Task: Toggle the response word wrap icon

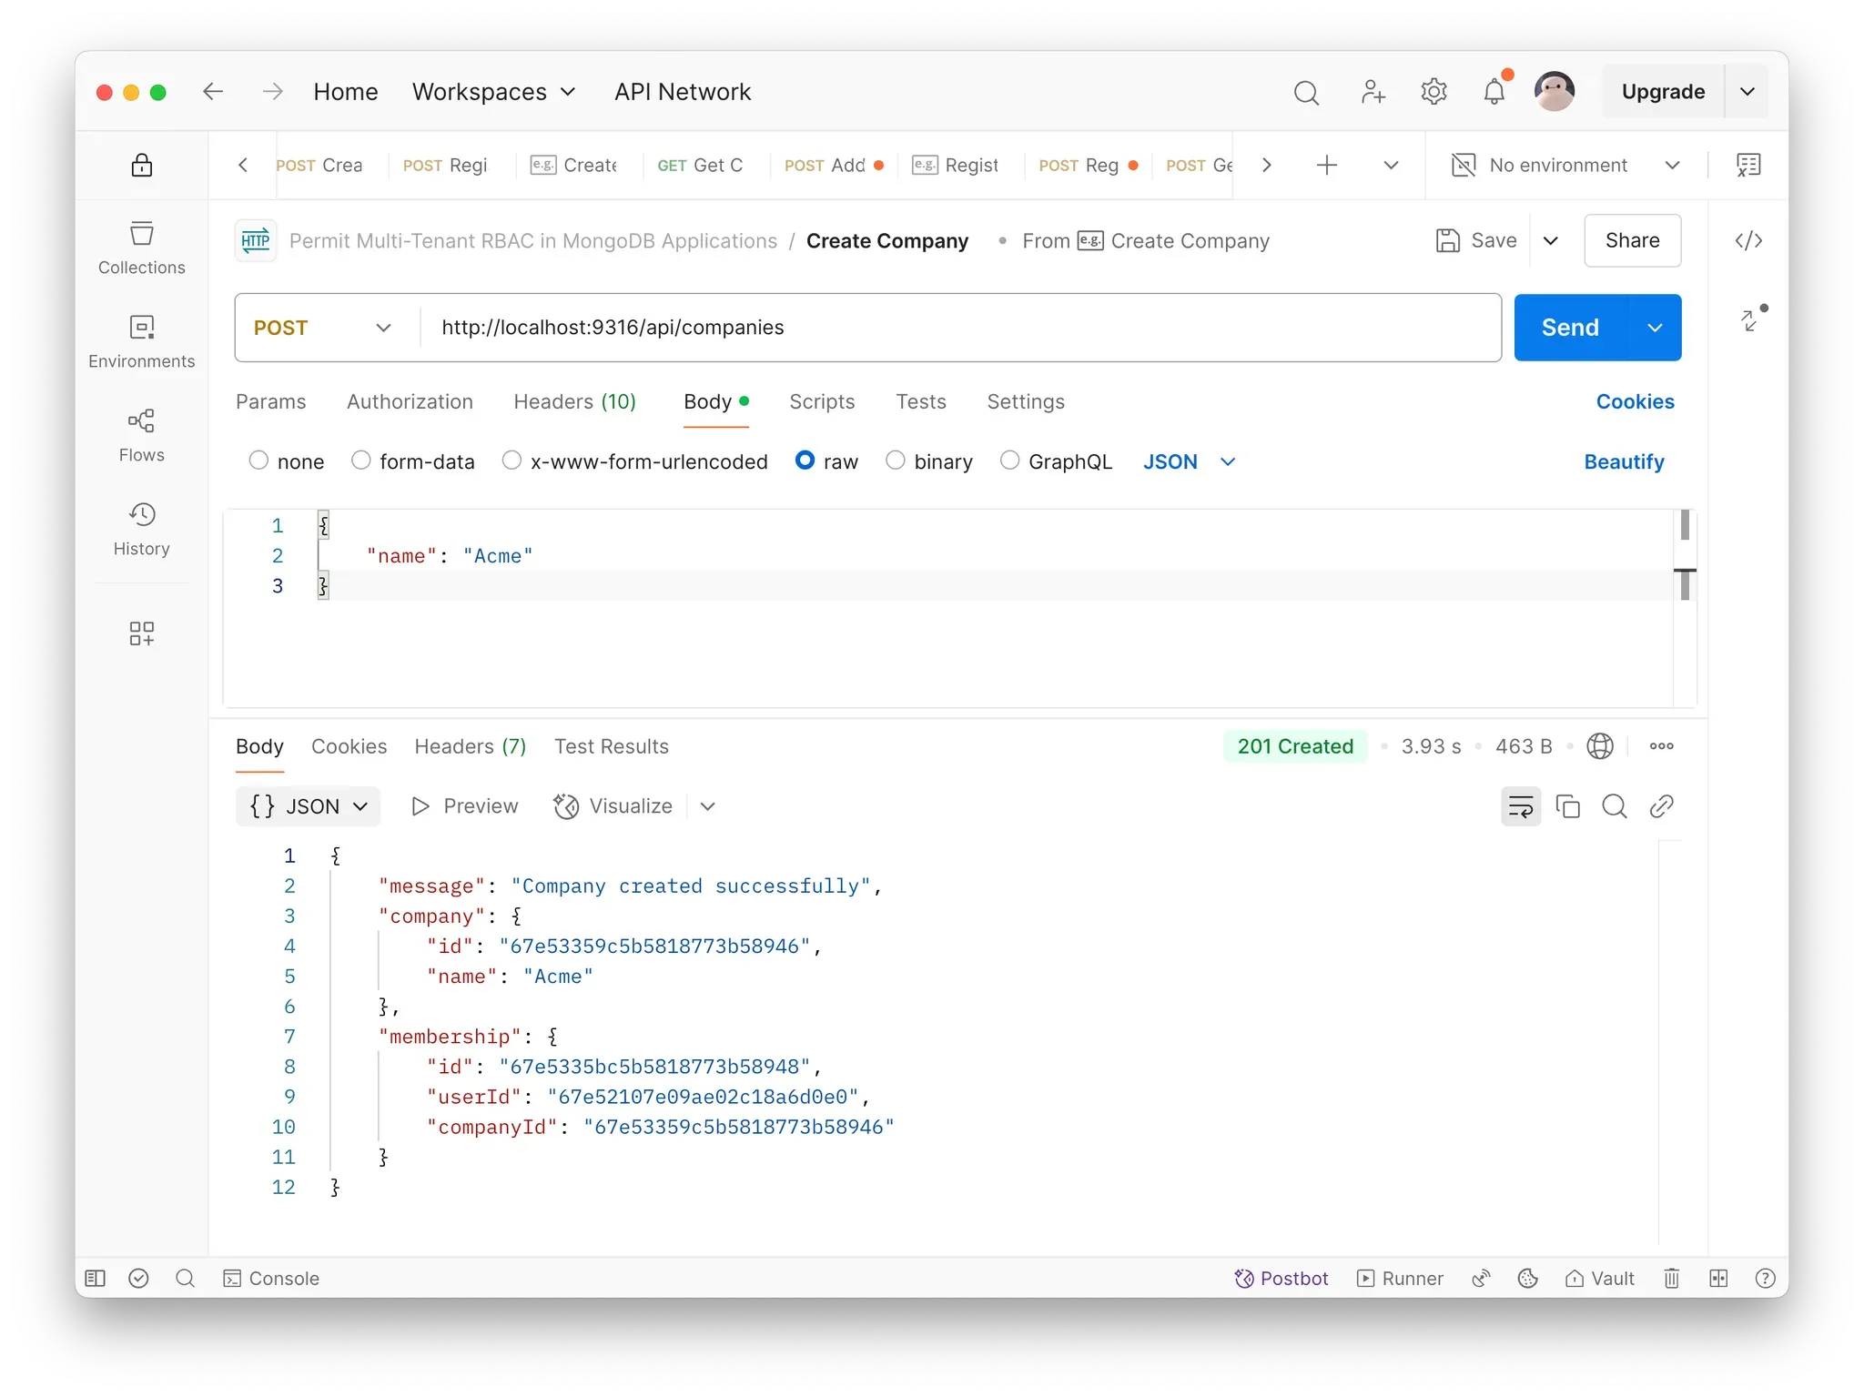Action: point(1520,806)
